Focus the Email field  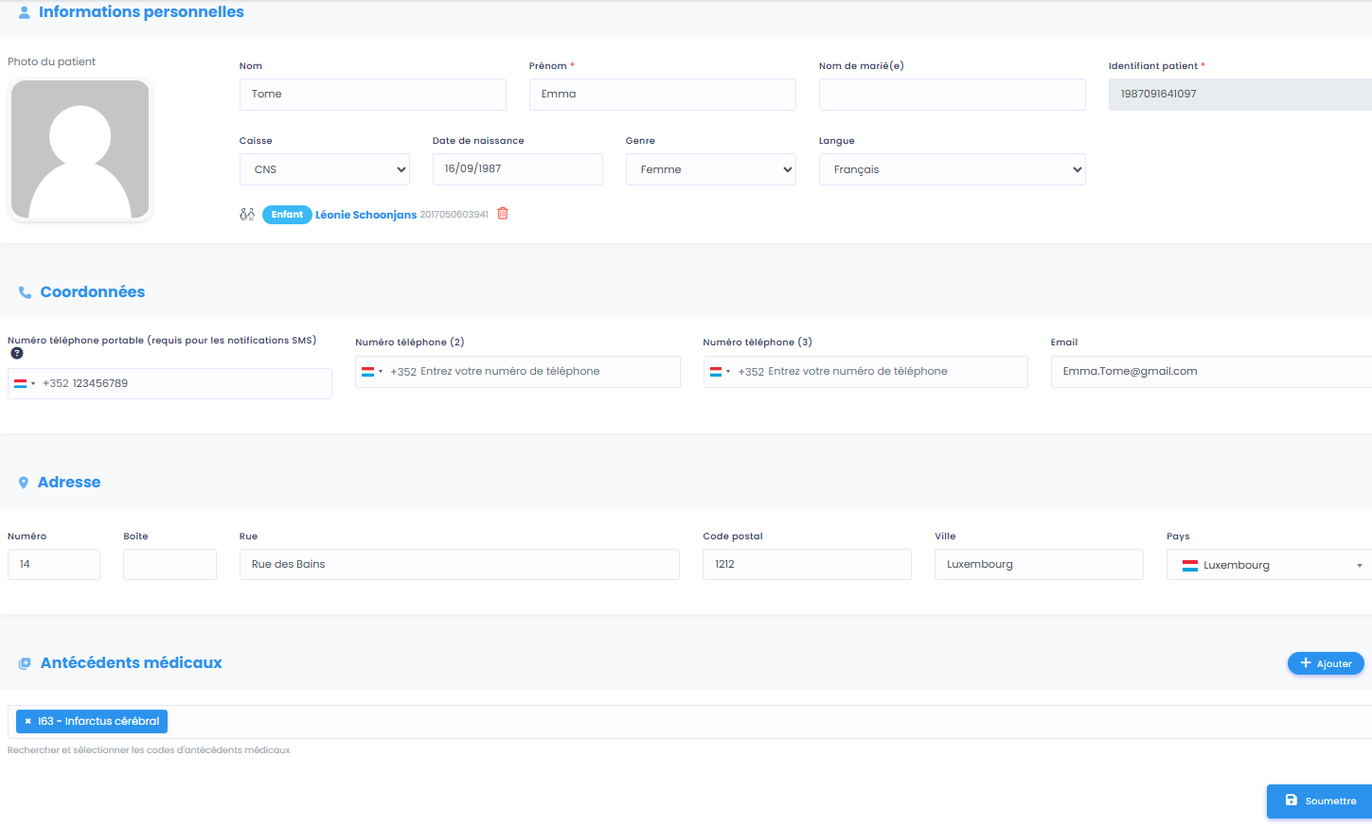click(x=1211, y=372)
